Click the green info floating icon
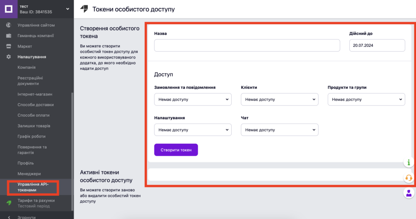Screen dimensions: 416x219 409,162
